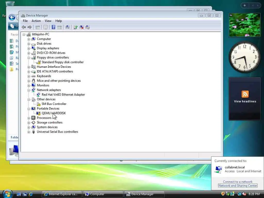Click the Disable device toolbar icon

click(87, 27)
